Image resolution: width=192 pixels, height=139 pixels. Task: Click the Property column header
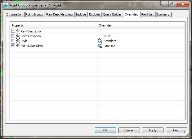pos(54,25)
